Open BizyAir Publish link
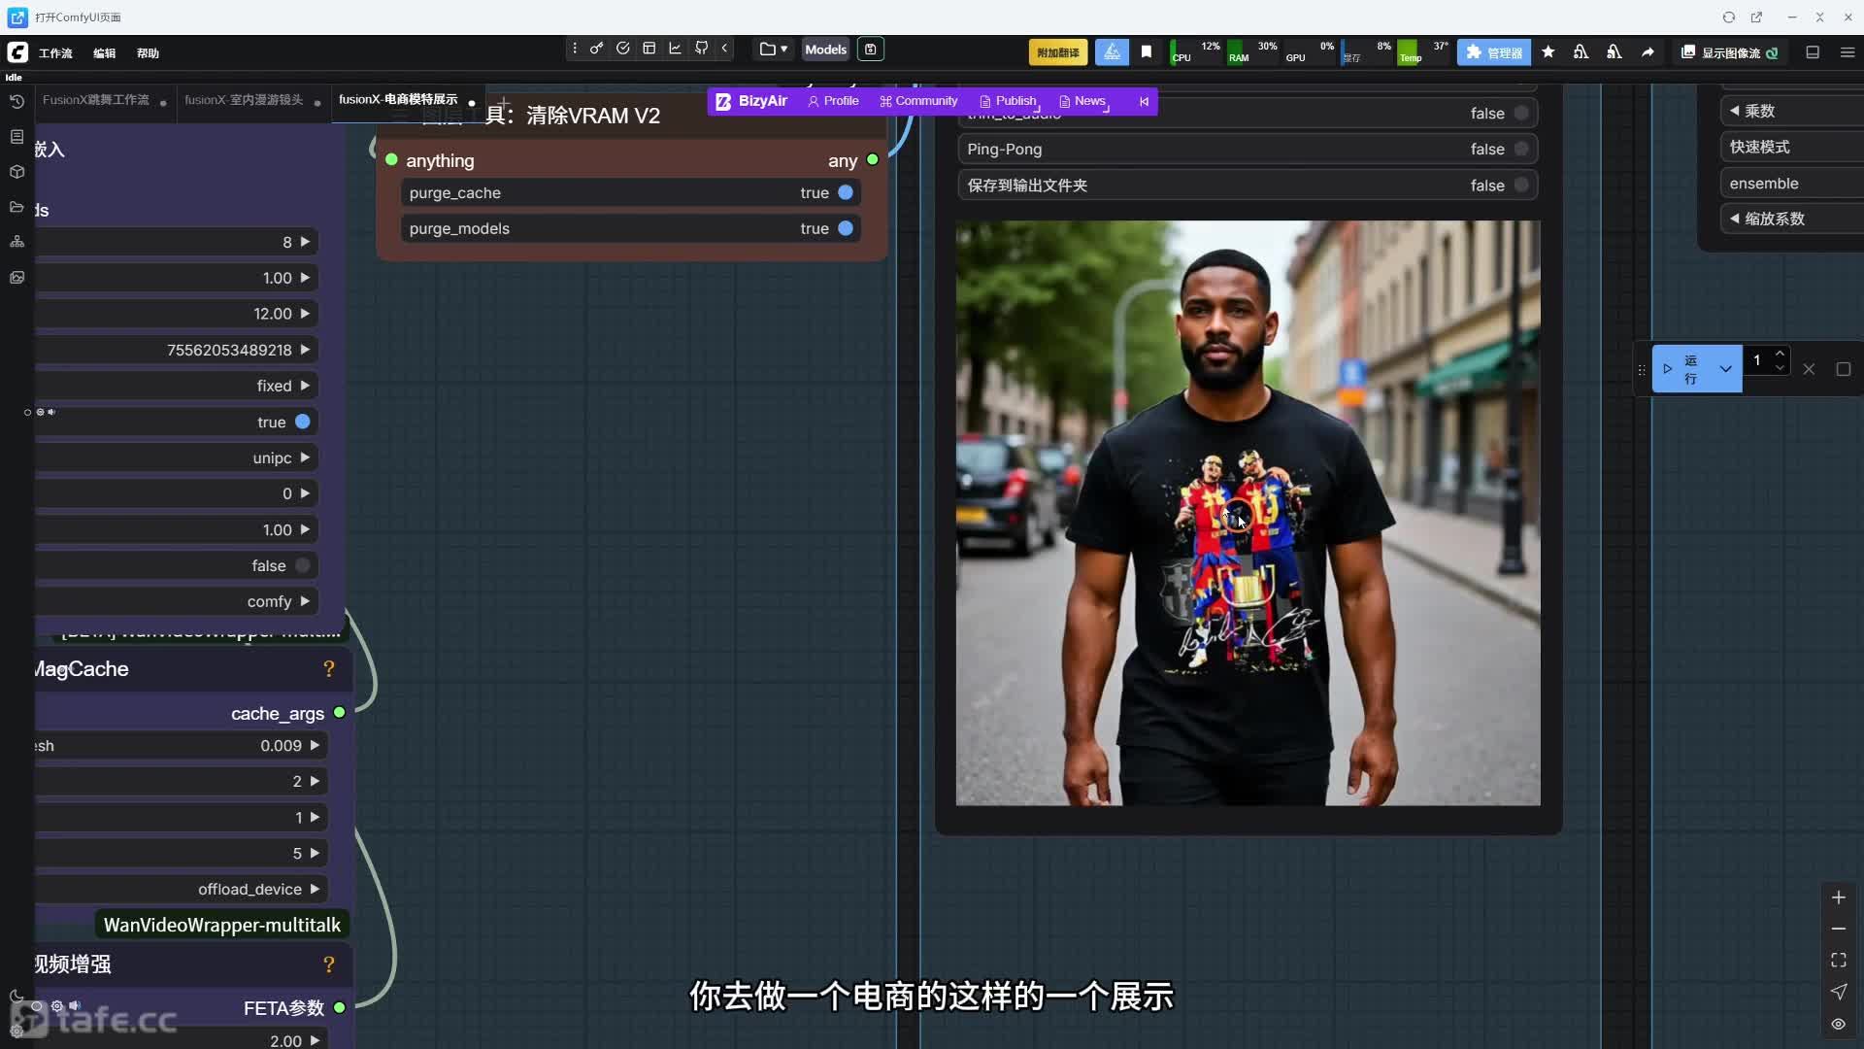 [x=1009, y=101]
